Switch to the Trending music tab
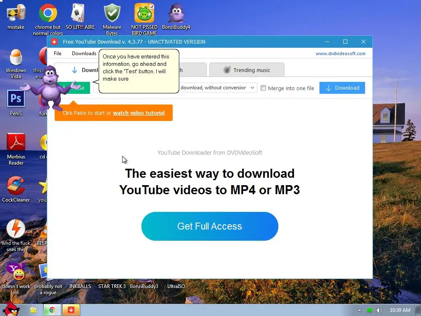This screenshot has height=316, width=421. coord(247,70)
